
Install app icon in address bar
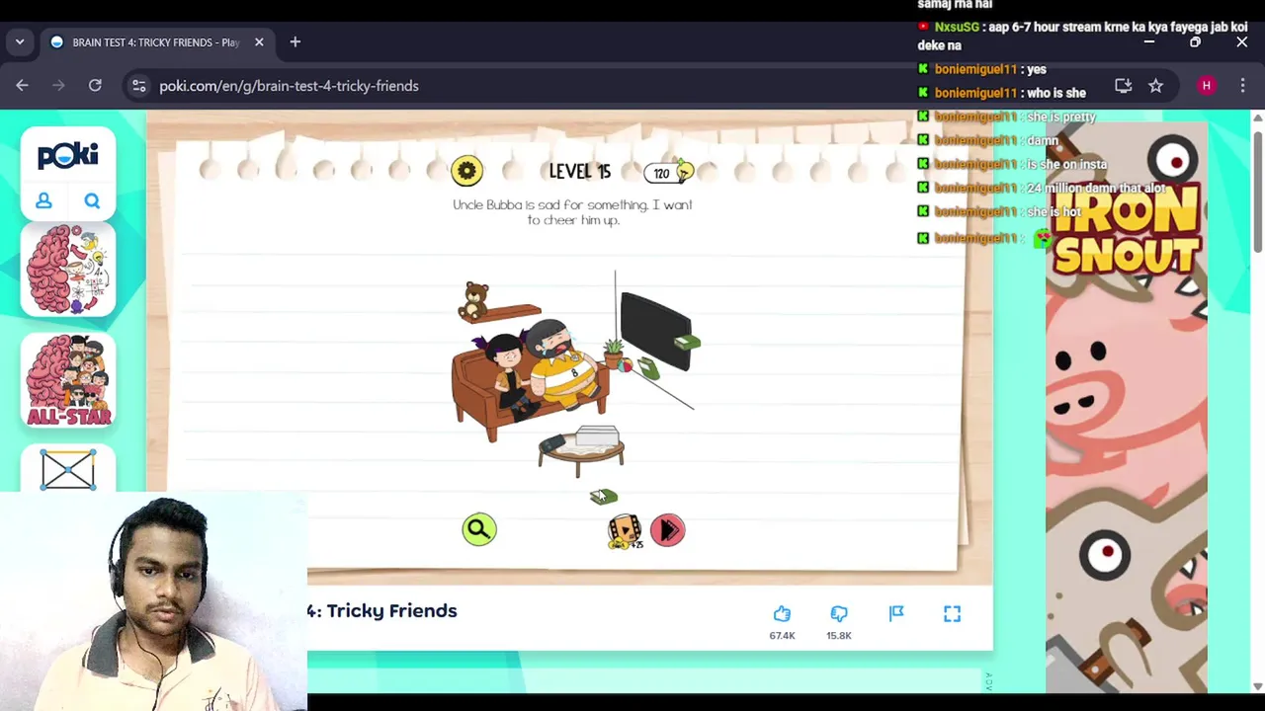[x=1124, y=86]
